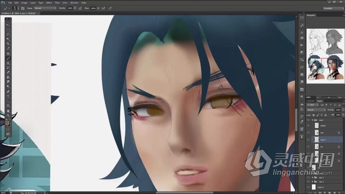This screenshot has height=194, width=345.
Task: Open the Image menu
Action: point(24,3)
